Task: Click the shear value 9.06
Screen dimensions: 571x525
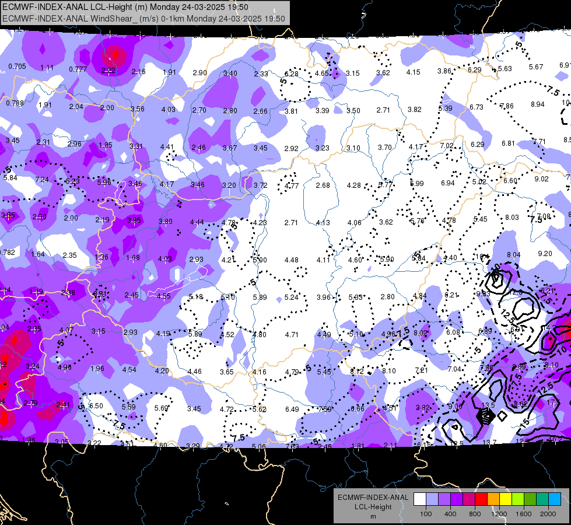Action: point(455,406)
